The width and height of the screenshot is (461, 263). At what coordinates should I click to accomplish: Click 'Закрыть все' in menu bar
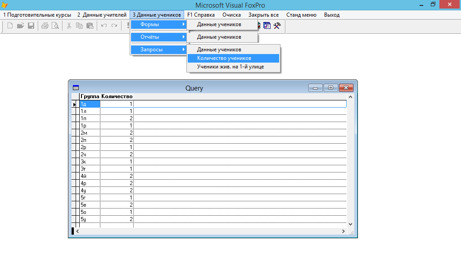(263, 15)
